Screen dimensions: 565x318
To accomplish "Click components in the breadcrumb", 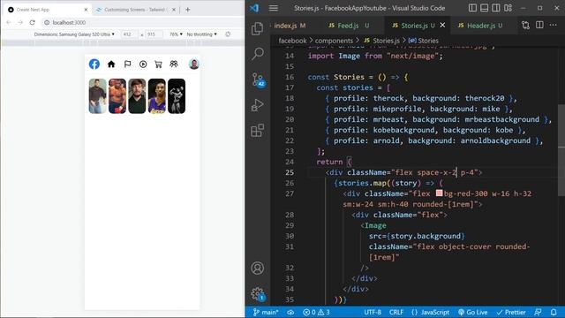I will click(334, 41).
